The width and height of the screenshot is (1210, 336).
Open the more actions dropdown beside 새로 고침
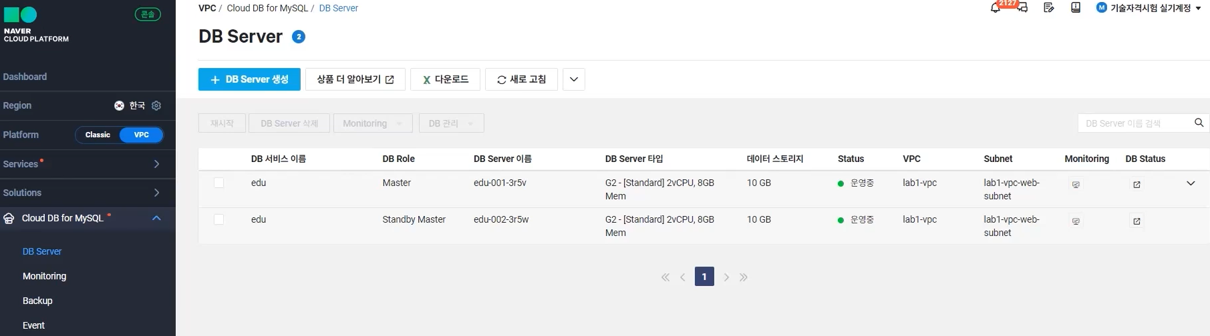[574, 79]
